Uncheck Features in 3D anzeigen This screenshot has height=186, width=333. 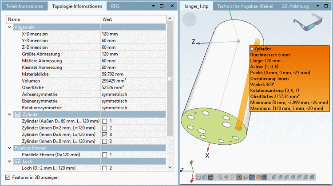[x=7, y=178]
